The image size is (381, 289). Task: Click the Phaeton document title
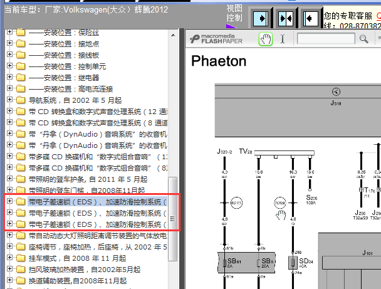click(219, 61)
